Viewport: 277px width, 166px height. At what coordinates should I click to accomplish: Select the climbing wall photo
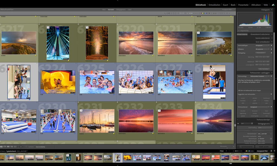[19, 82]
